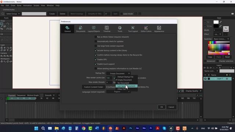Choose Default Startup File option
The height and width of the screenshot is (132, 235).
[126, 77]
